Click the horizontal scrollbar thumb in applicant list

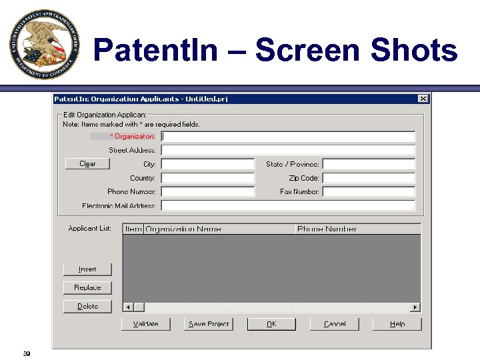139,307
